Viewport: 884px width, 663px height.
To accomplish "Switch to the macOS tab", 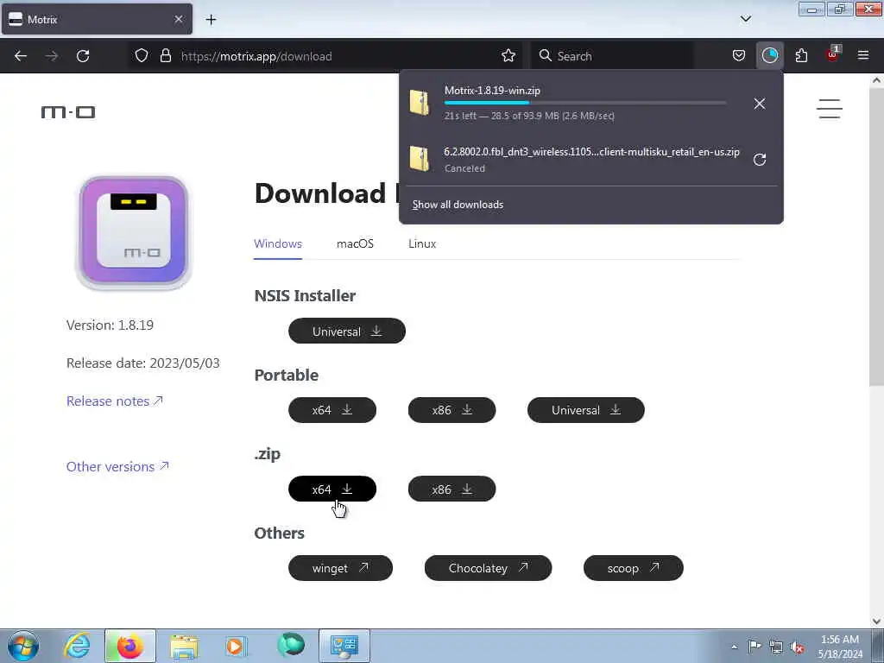I will tap(355, 244).
